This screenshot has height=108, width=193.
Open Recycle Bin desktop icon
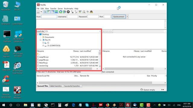(5, 6)
